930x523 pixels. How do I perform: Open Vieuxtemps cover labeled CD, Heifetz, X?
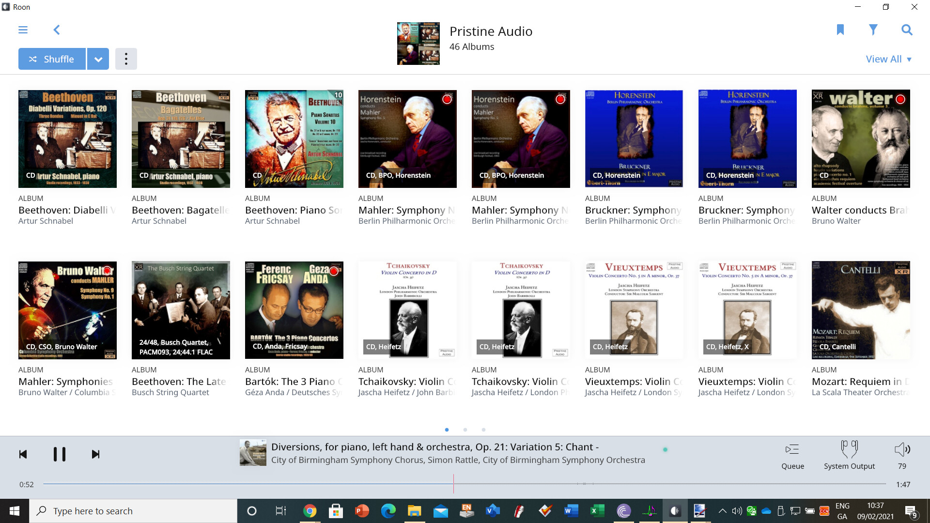click(x=747, y=310)
